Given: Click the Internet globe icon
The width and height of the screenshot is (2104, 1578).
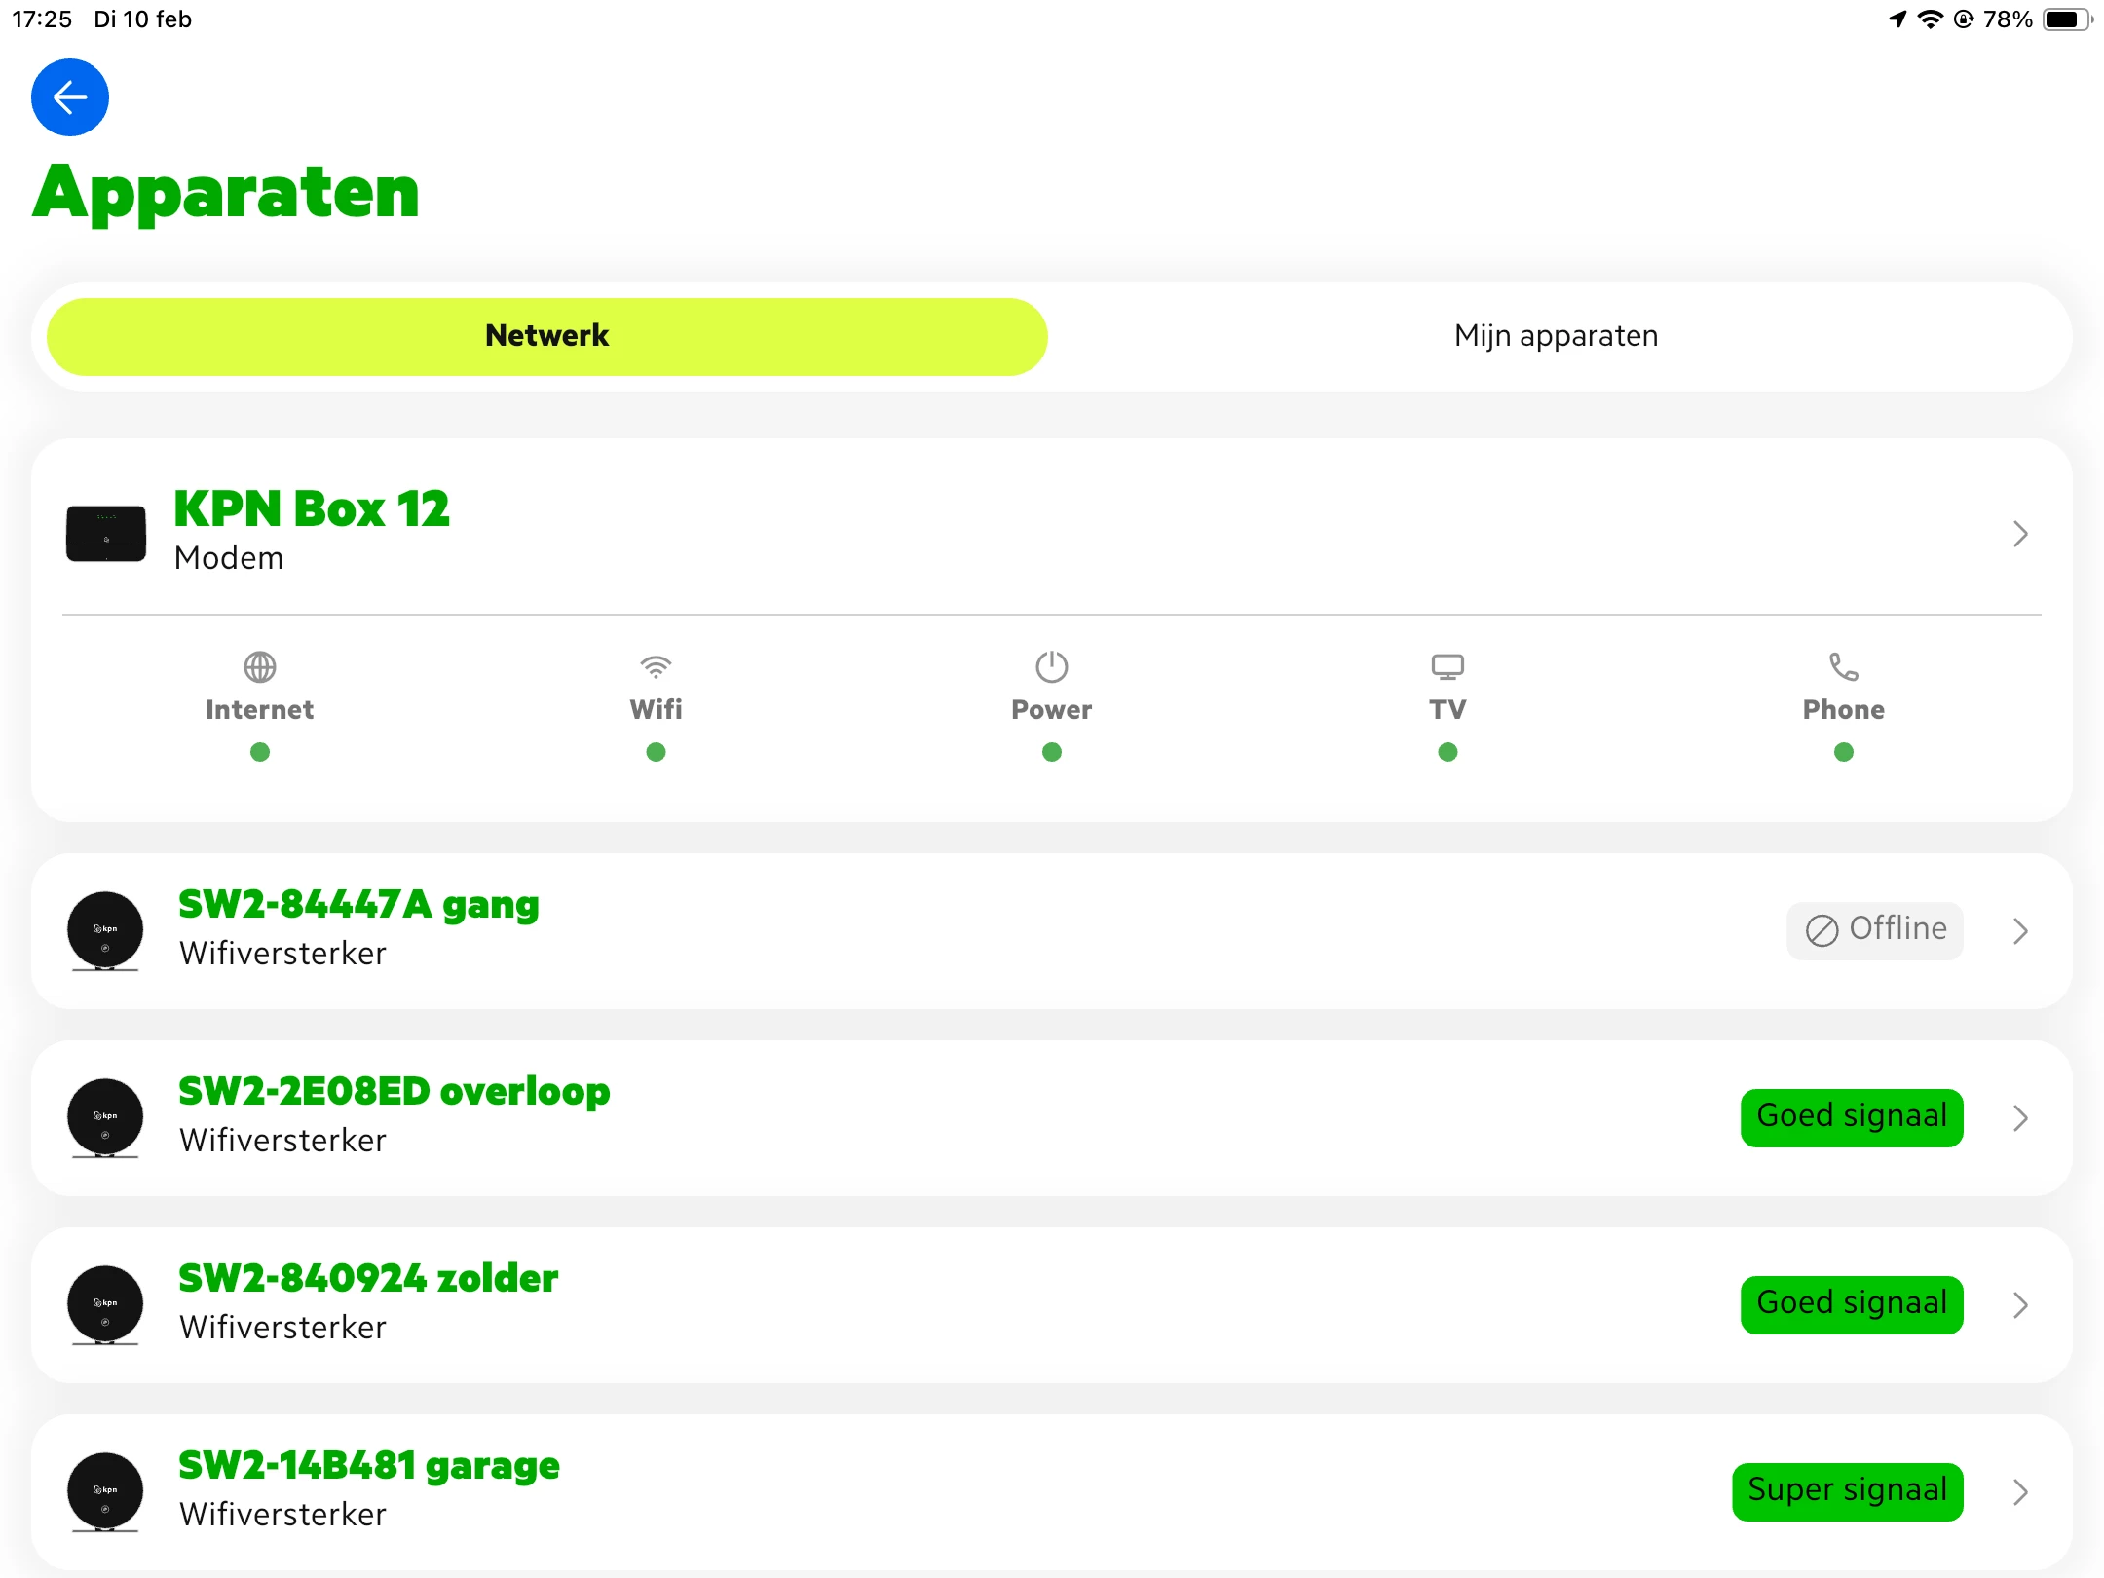Looking at the screenshot, I should coord(259,667).
